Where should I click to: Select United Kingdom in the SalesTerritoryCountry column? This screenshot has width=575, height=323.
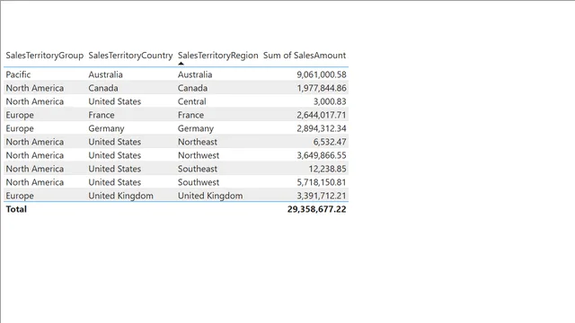click(x=121, y=196)
